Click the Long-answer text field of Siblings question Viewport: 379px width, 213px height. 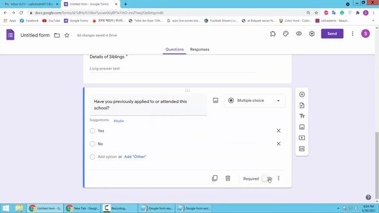pos(172,69)
